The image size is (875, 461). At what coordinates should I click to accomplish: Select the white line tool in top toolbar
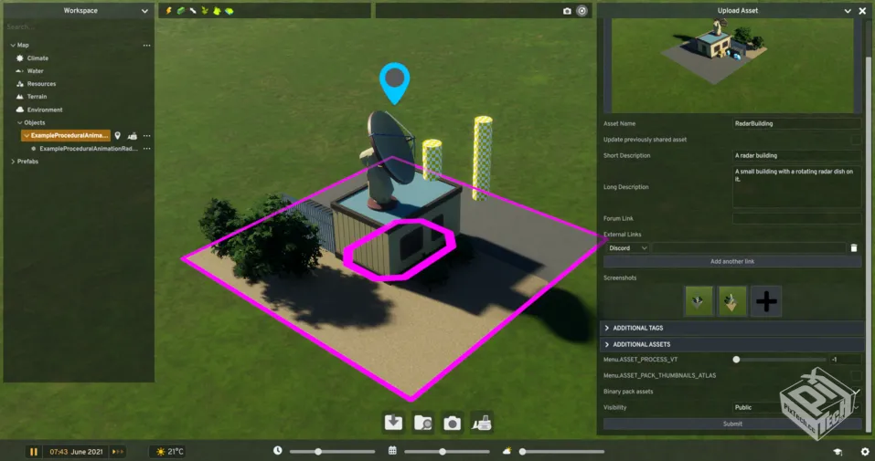pos(193,11)
